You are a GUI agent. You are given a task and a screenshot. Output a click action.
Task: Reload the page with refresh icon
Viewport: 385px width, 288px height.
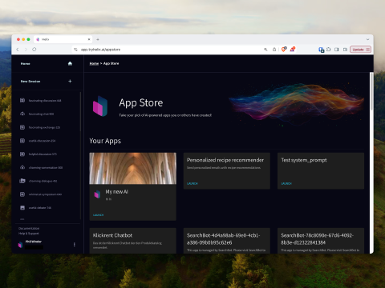tap(34, 50)
